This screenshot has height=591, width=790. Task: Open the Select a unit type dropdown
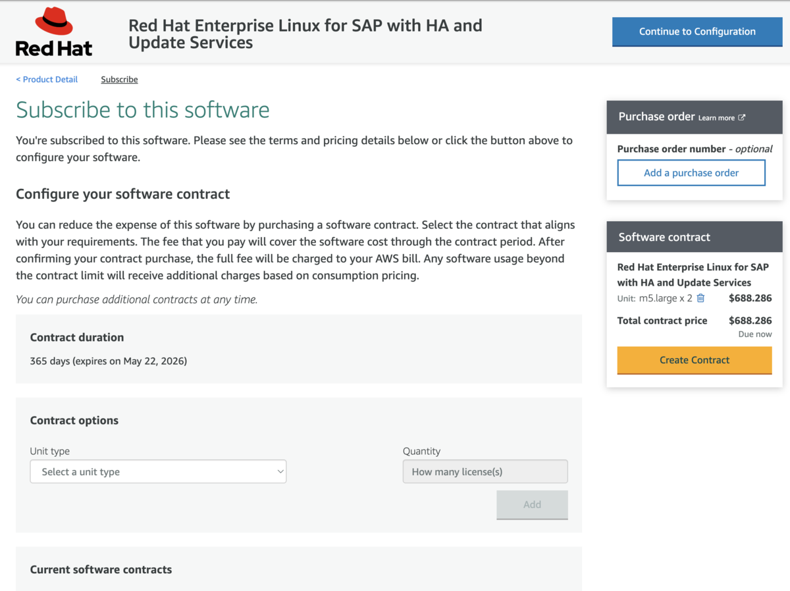point(158,472)
